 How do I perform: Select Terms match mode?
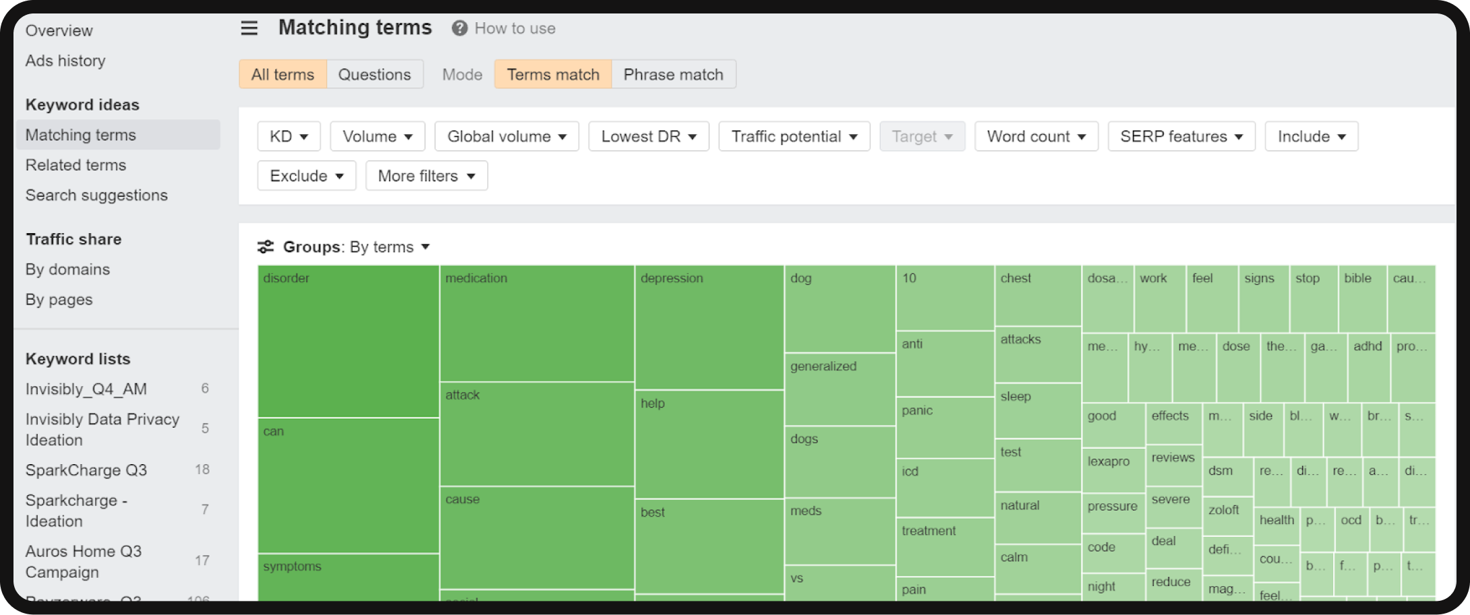(553, 74)
